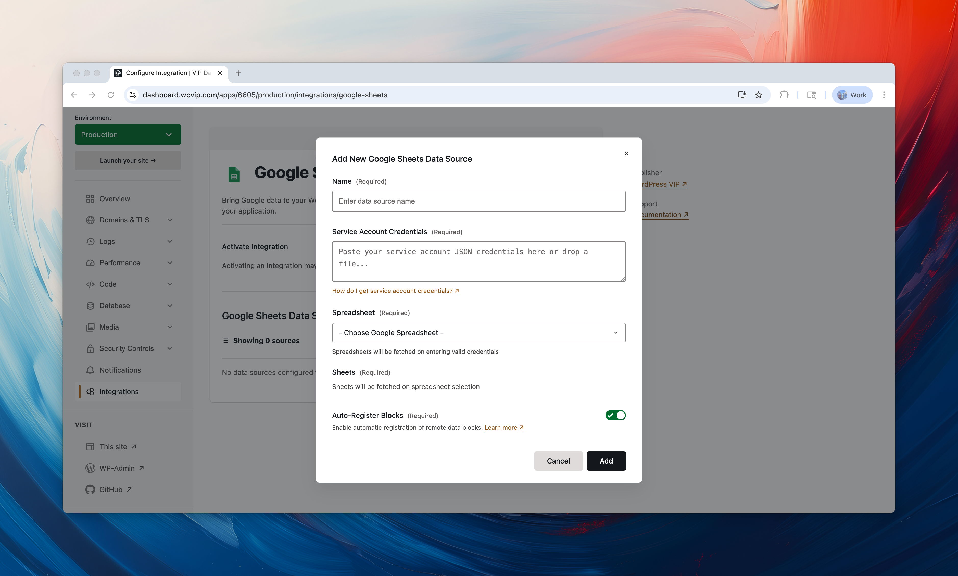958x576 pixels.
Task: Reload the page with refresh icon
Action: point(111,95)
